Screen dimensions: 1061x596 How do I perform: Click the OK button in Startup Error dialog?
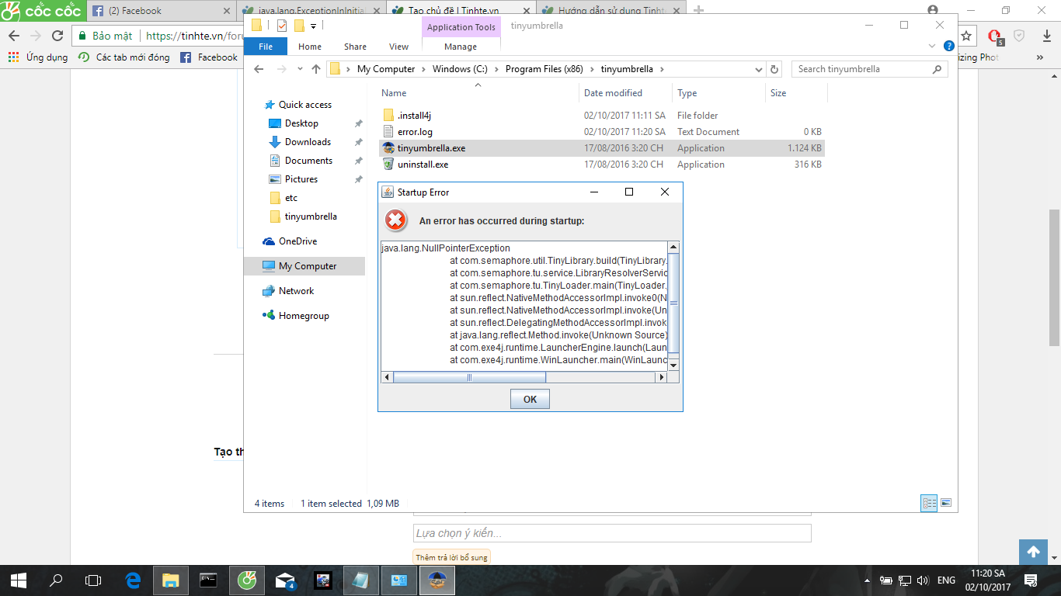coord(530,399)
